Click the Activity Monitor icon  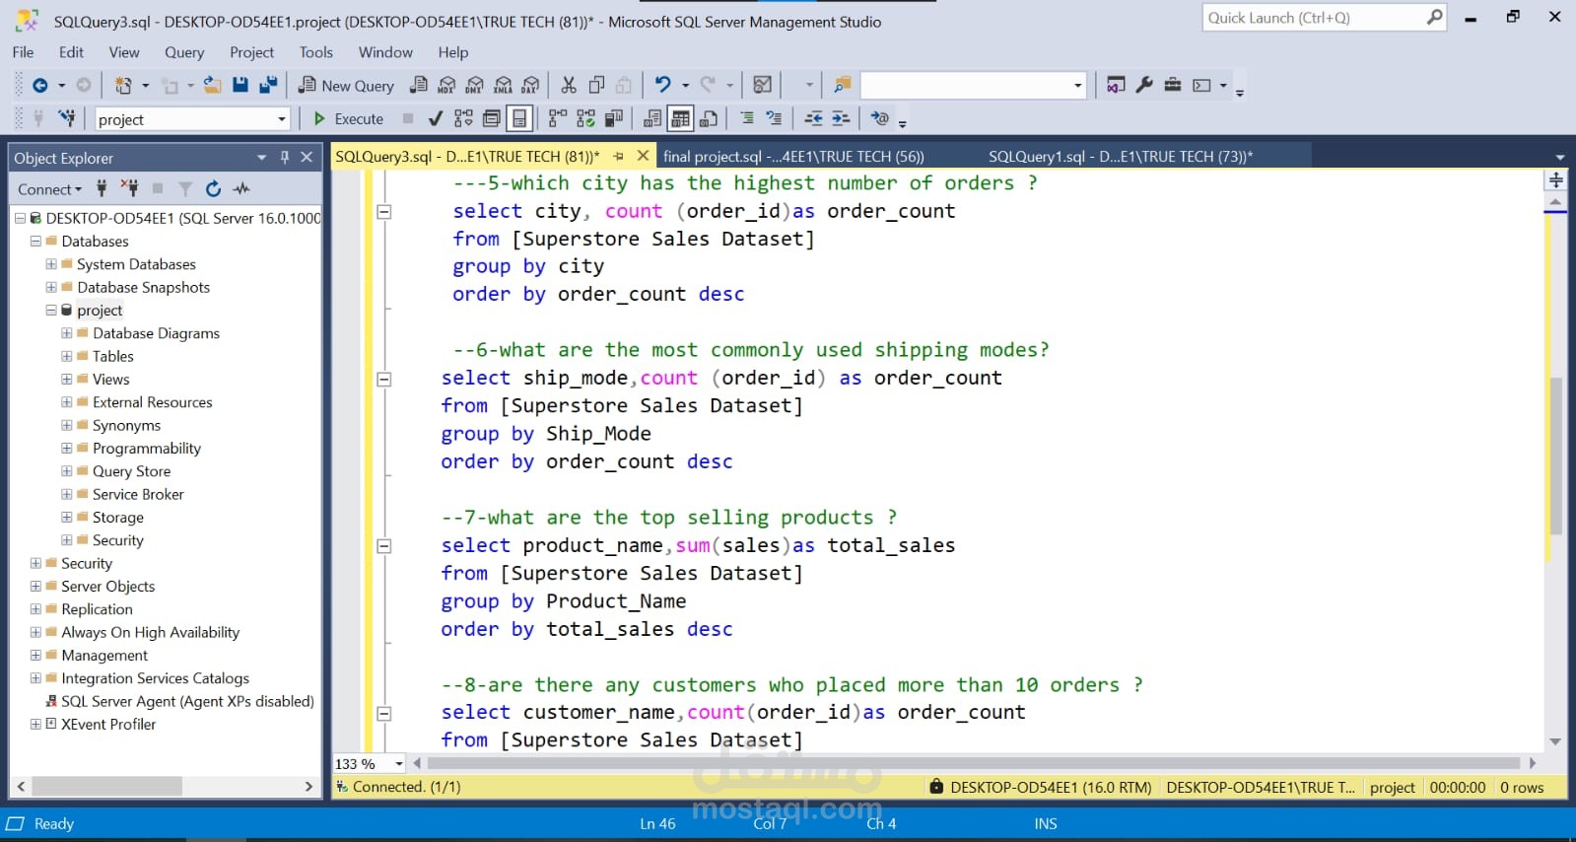[762, 86]
